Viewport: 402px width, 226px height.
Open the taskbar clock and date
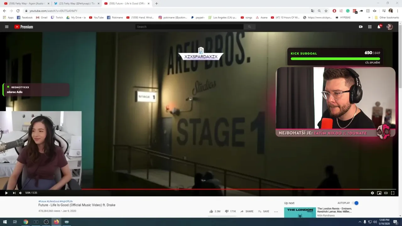[384, 222]
